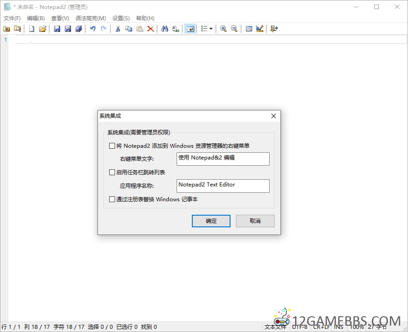Zoom out with the magnifier minus icon
The width and height of the screenshot is (408, 332).
tap(234, 29)
